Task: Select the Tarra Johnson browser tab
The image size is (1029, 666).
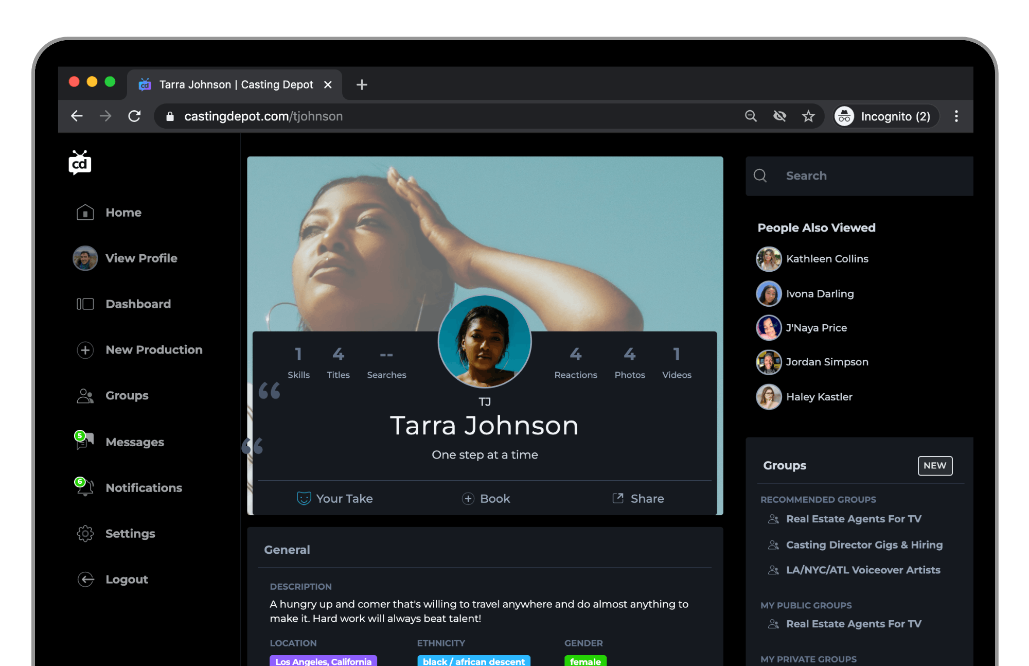Action: (x=236, y=84)
